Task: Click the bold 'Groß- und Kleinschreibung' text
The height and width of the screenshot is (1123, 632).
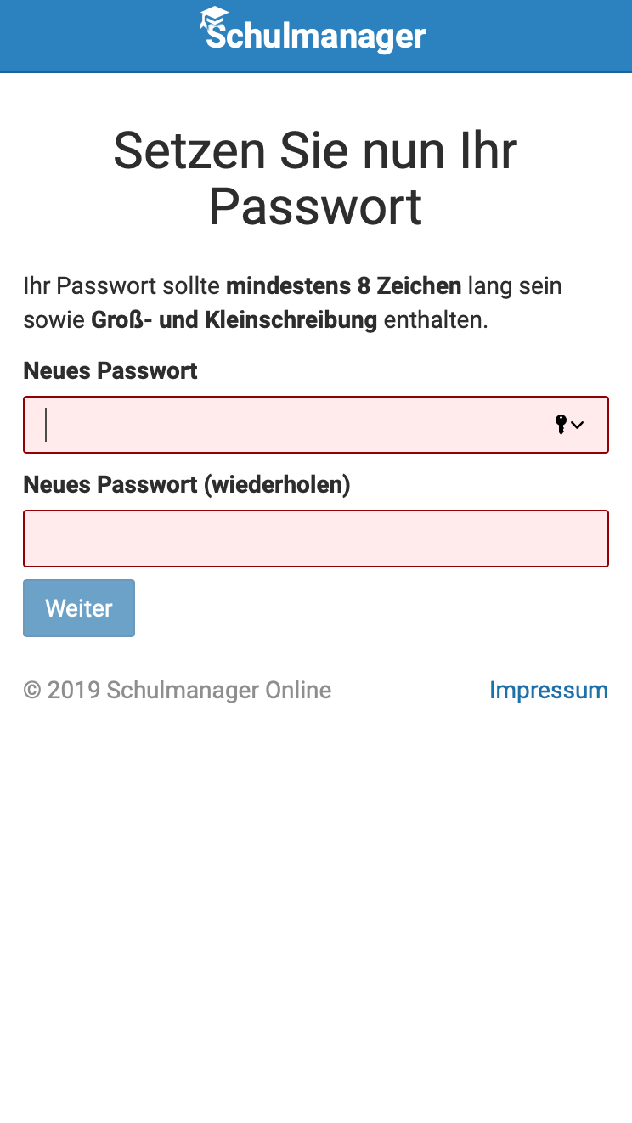Action: pyautogui.click(x=234, y=320)
